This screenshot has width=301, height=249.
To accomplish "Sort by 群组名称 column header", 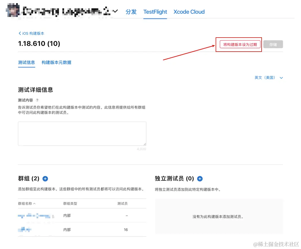I will pos(27,203).
